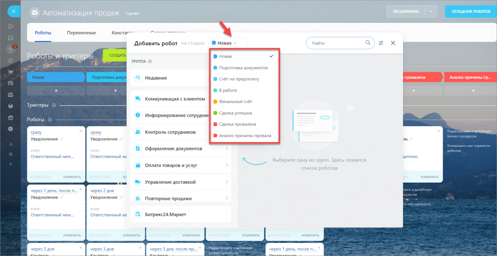The height and width of the screenshot is (256, 497).
Task: Collapse the Новая stage dropdown selector
Action: coord(228,43)
